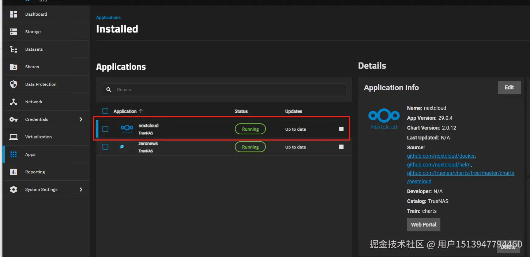
Task: Expand the System Settings submenu chevron
Action: click(x=81, y=189)
